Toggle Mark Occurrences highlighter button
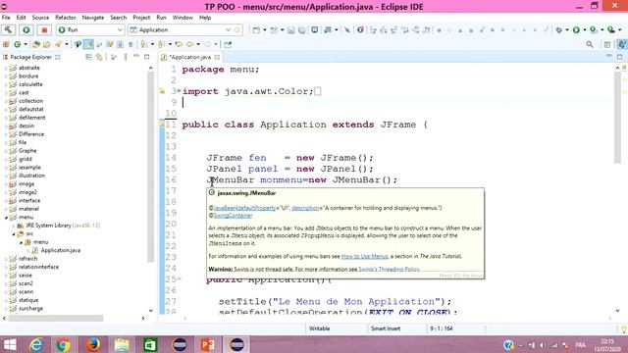Screen dimensions: 628x353 pos(88,44)
